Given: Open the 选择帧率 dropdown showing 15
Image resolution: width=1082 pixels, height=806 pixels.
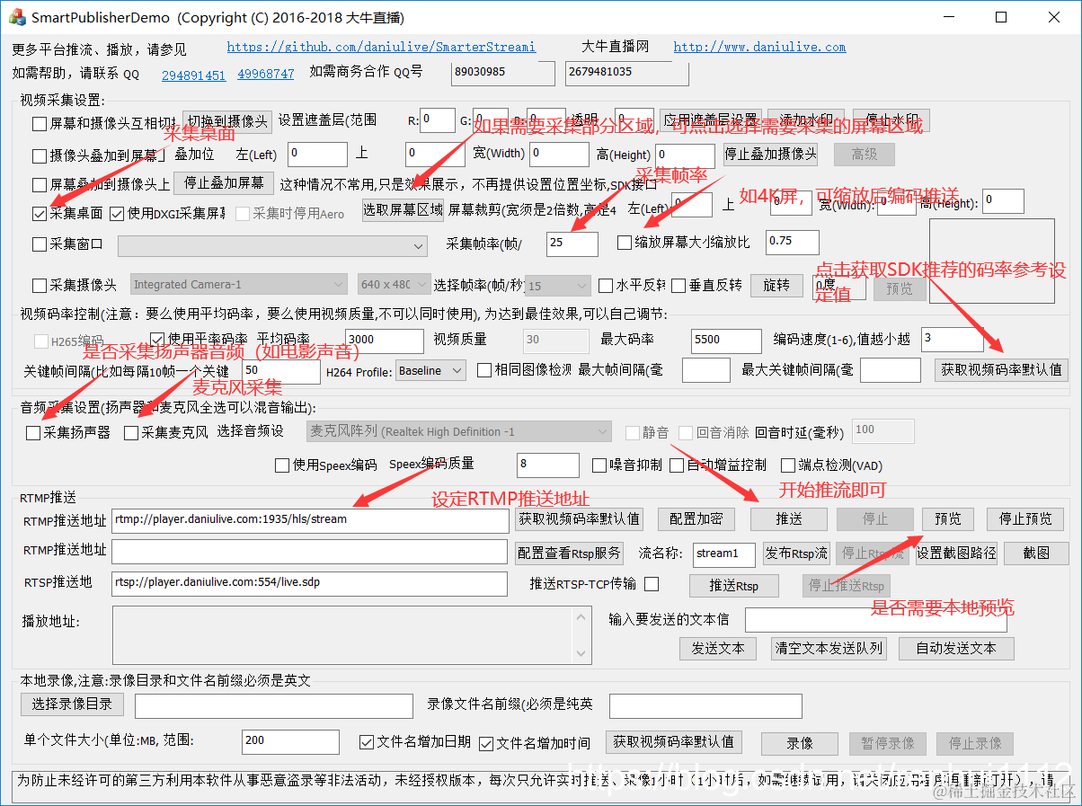Looking at the screenshot, I should pyautogui.click(x=557, y=286).
